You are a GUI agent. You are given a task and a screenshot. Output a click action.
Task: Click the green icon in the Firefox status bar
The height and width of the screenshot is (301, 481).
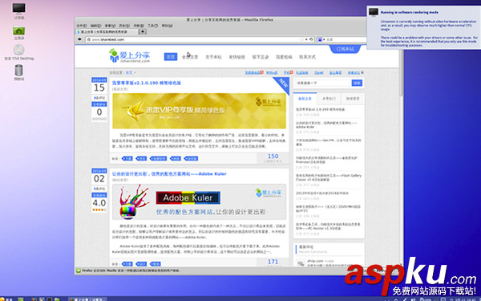click(x=79, y=270)
